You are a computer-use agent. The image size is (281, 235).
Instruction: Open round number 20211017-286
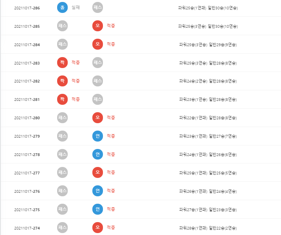[x=27, y=8]
